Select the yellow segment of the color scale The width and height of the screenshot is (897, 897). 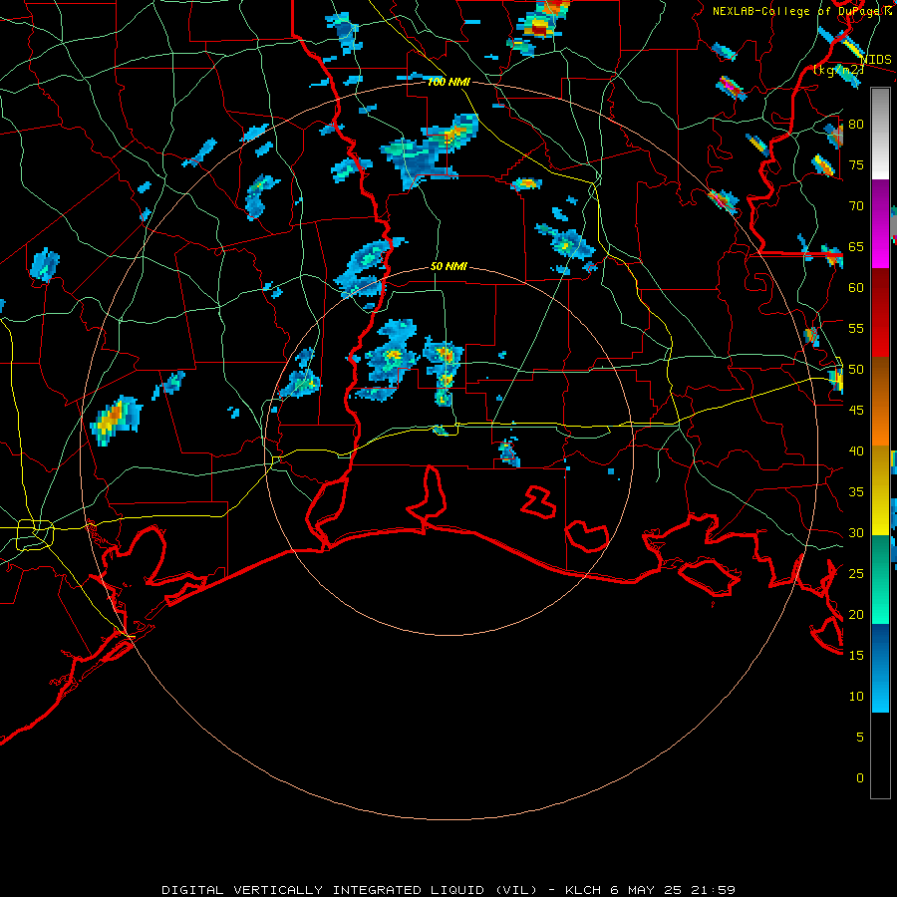click(880, 490)
